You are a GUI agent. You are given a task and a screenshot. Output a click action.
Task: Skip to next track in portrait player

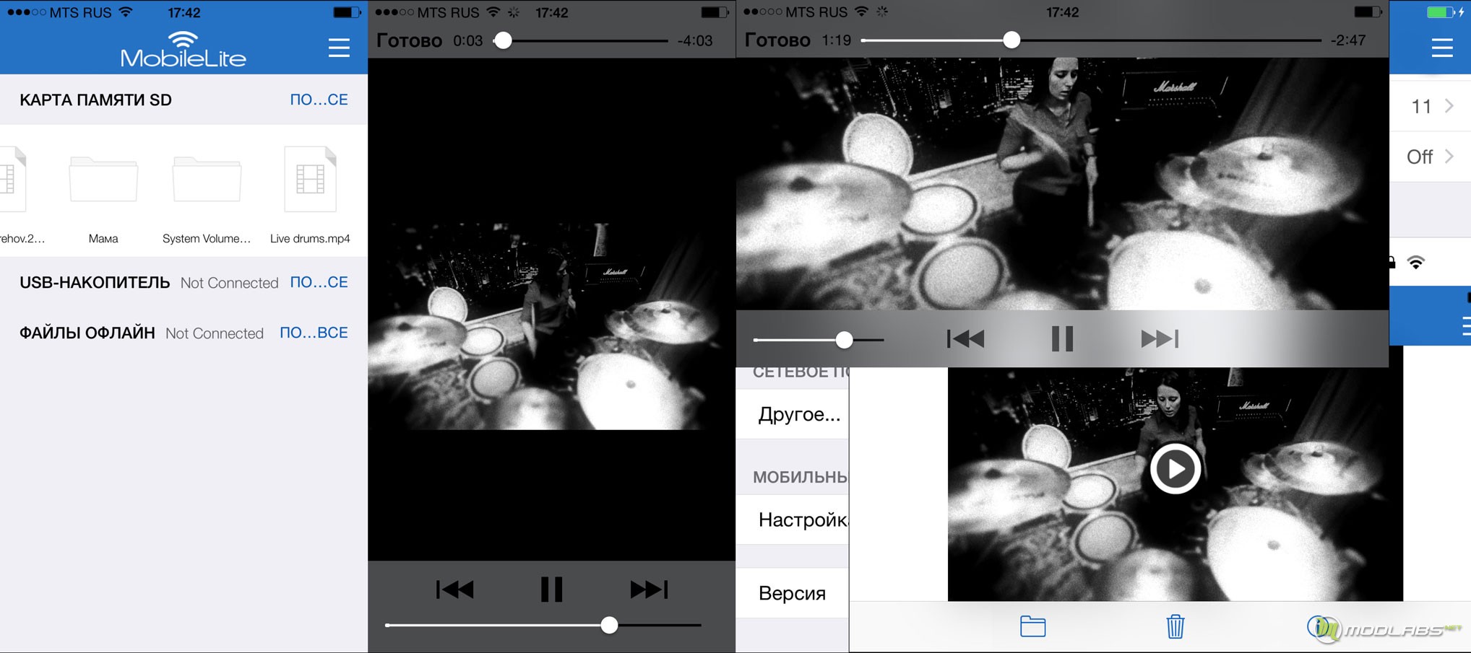tap(649, 590)
